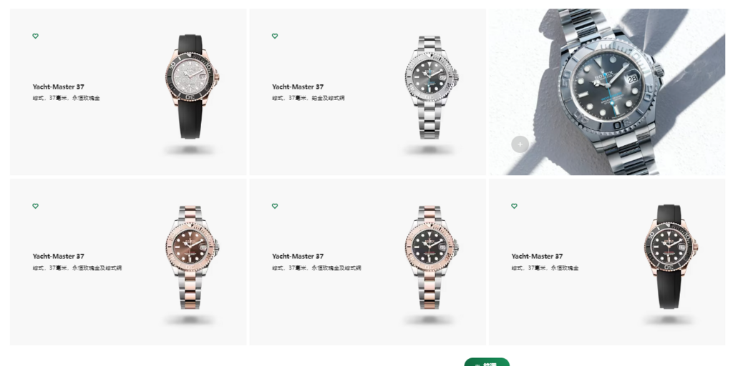Viewport: 733px width, 366px height.
Task: Click the heart on the platinum and steel watch card
Action: (x=275, y=36)
